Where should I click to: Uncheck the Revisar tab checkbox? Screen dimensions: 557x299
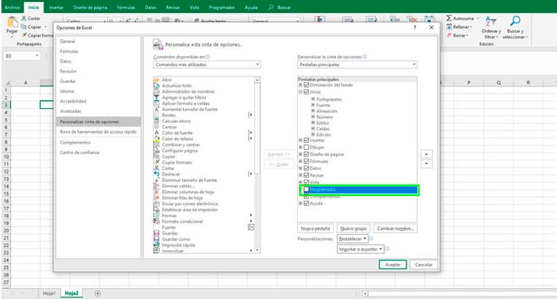pyautogui.click(x=306, y=175)
